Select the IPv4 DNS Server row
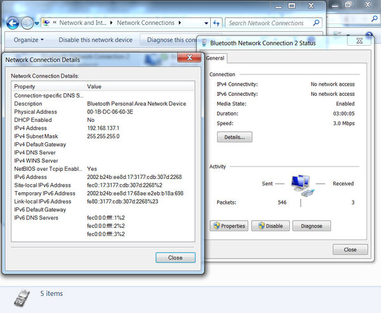381x313 pixels. point(103,152)
